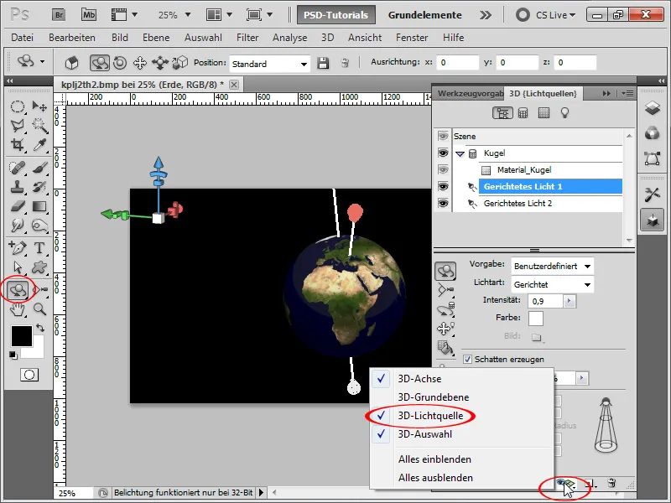Image resolution: width=671 pixels, height=503 pixels.
Task: Choose 3D-Grundebene from popup menu
Action: [461, 397]
